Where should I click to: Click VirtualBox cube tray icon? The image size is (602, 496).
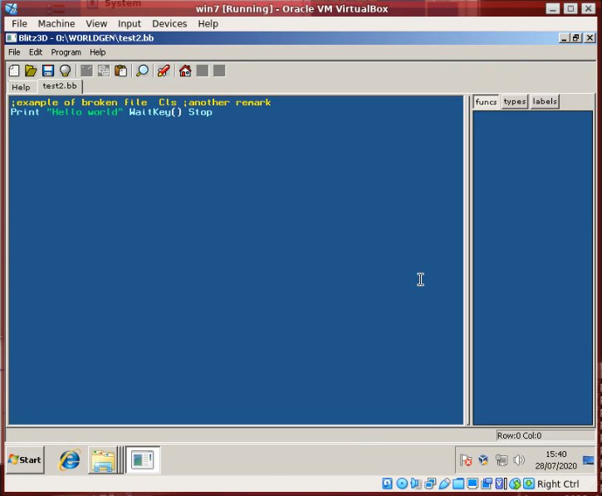point(483,460)
